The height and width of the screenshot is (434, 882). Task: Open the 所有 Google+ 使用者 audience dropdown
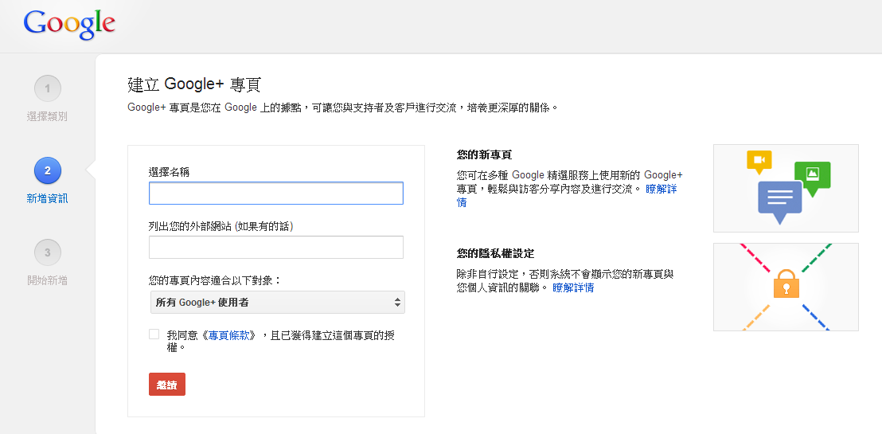[277, 303]
